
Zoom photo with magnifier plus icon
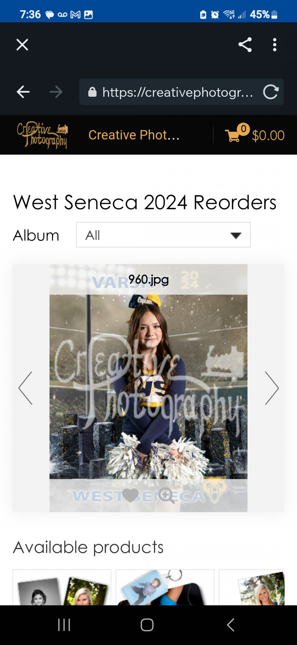[166, 496]
